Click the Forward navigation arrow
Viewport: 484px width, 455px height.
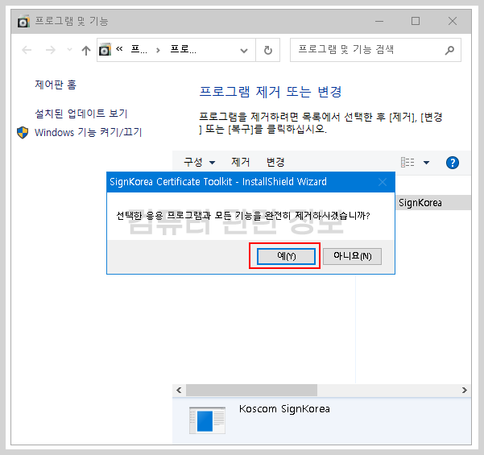coord(50,50)
